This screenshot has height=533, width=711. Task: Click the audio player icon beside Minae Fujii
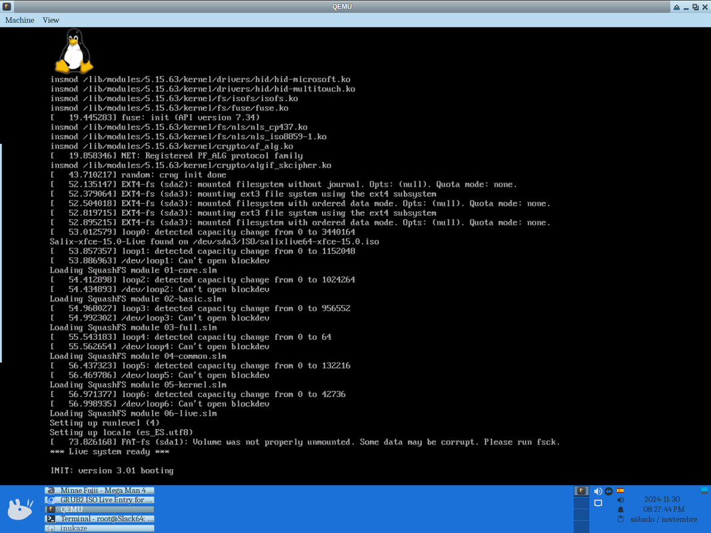[x=51, y=490]
